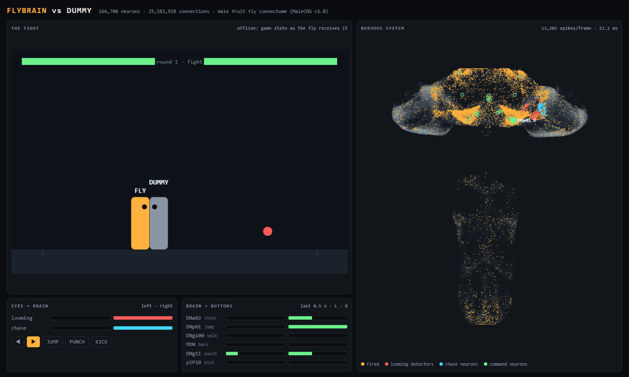Click the DNg11 punch left activity bar
The image size is (629, 377).
pos(256,354)
